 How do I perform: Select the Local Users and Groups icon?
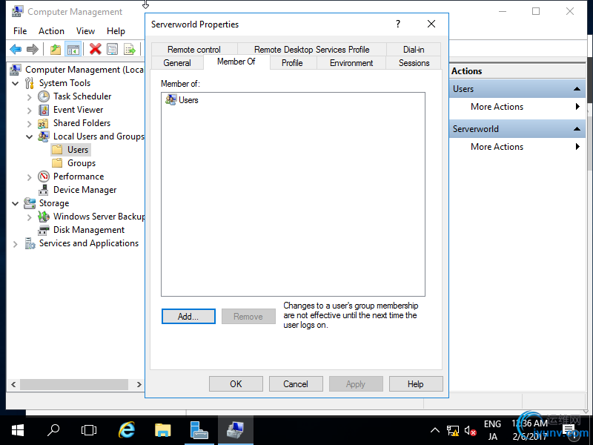44,136
